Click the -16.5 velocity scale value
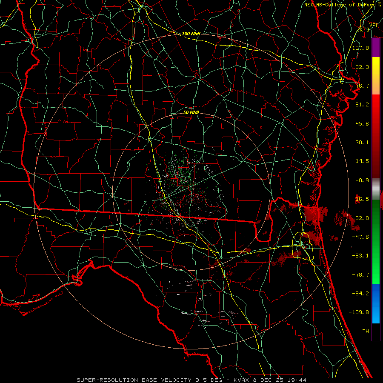Image resolution: width=383 pixels, height=383 pixels. (360, 199)
